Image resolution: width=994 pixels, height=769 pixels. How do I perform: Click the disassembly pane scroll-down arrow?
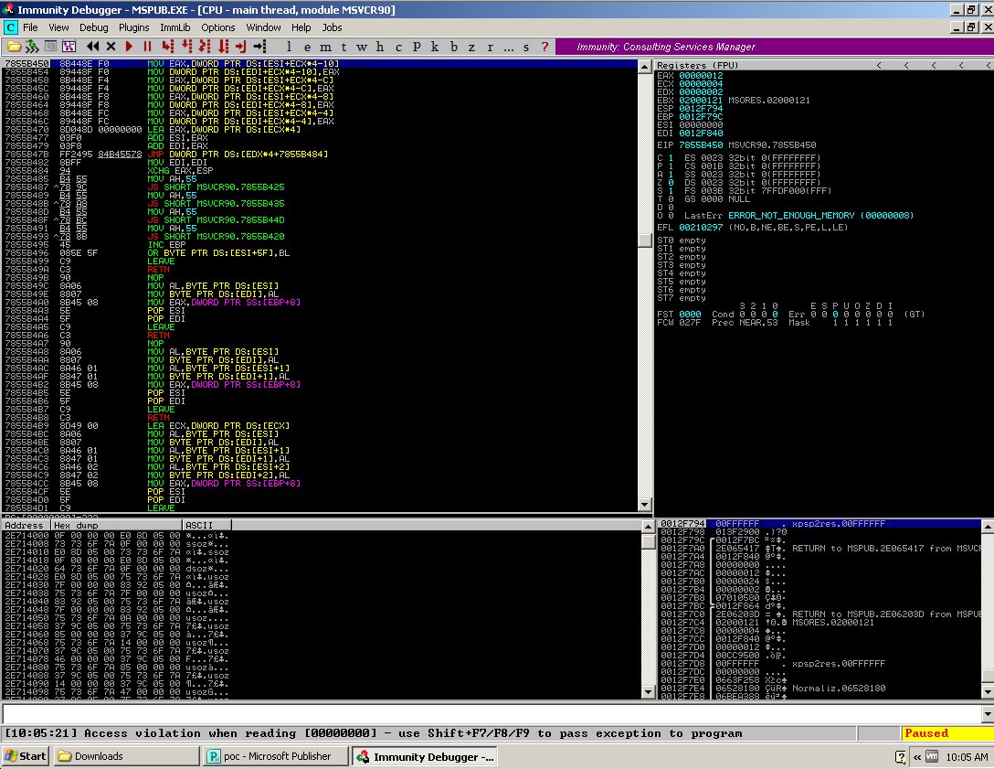point(645,505)
